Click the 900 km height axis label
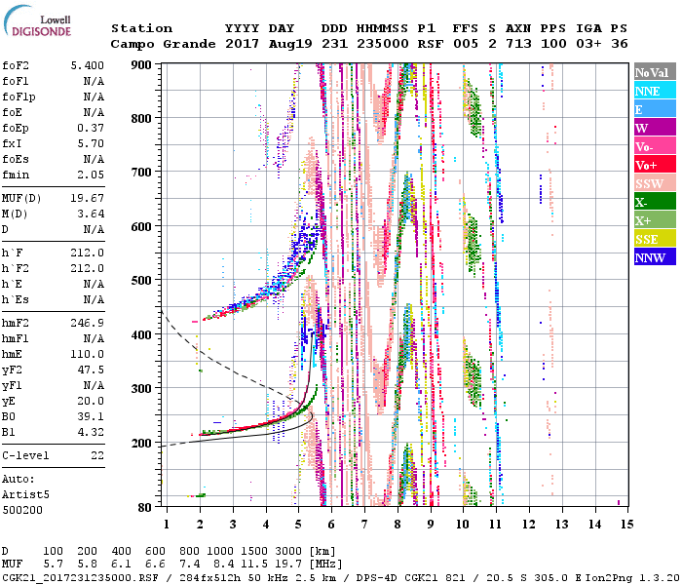The height and width of the screenshot is (585, 682). tap(141, 65)
